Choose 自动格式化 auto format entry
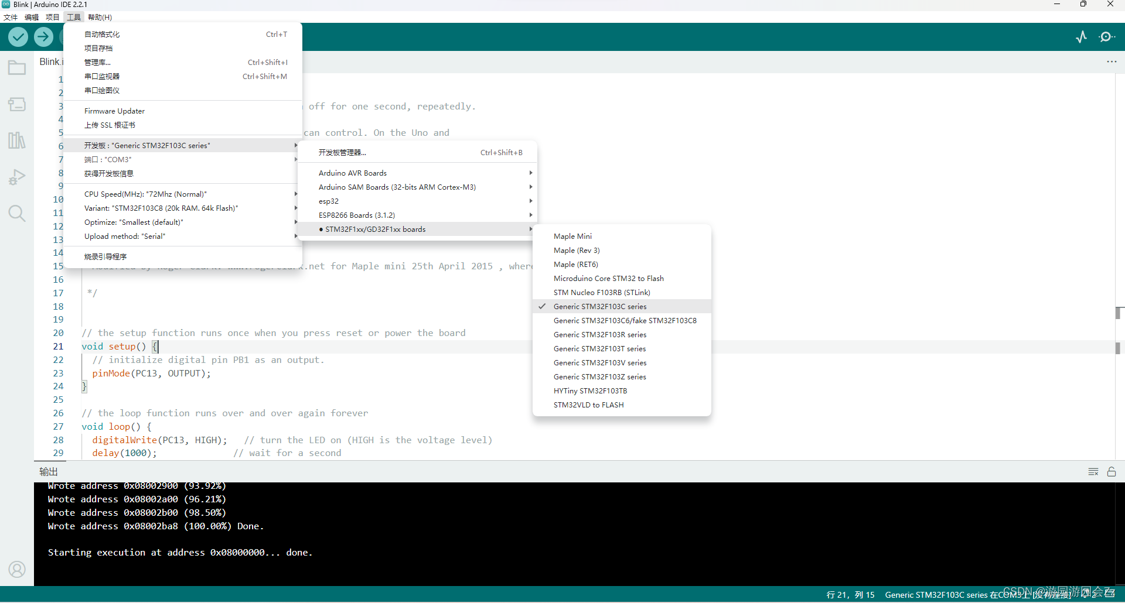The image size is (1125, 603). pyautogui.click(x=182, y=34)
